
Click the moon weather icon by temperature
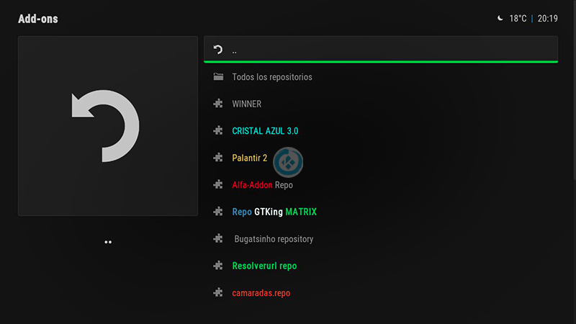pos(500,19)
